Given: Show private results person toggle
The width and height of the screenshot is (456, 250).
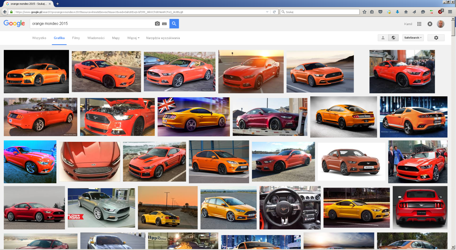Looking at the screenshot, I should click(383, 38).
